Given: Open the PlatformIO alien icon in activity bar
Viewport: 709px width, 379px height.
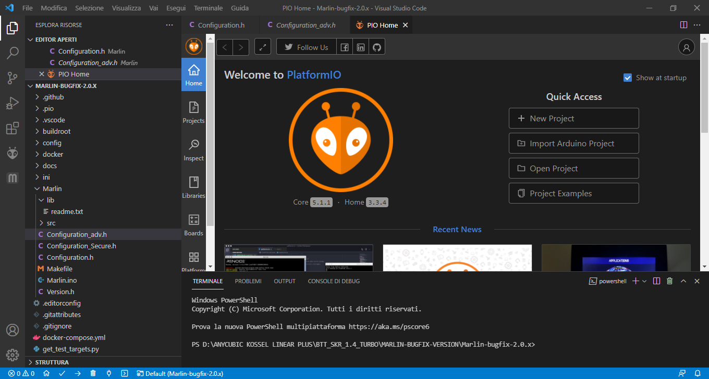Looking at the screenshot, I should click(13, 153).
